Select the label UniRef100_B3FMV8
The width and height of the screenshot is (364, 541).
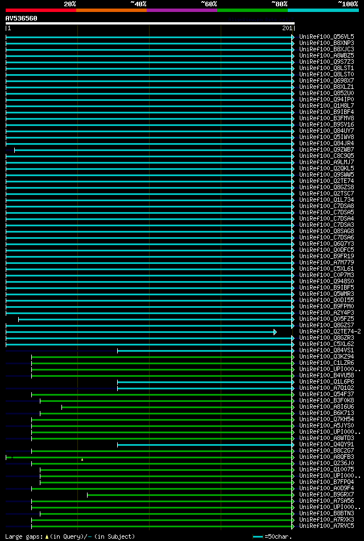point(327,118)
